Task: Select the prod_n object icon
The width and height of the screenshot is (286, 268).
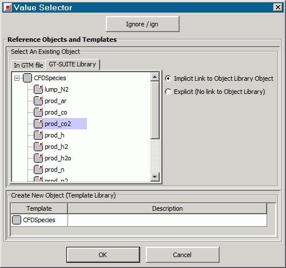Action: pyautogui.click(x=38, y=170)
